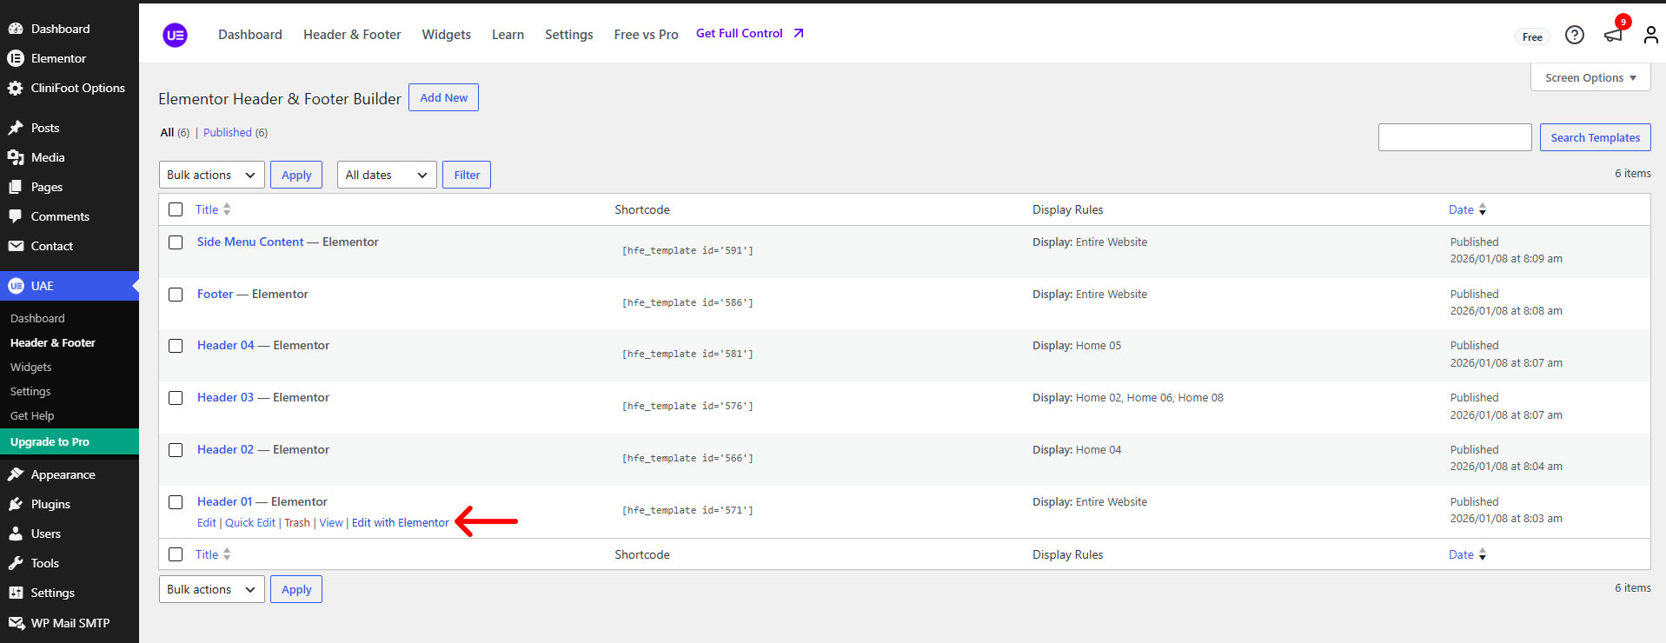Image resolution: width=1666 pixels, height=643 pixels.
Task: Select the Header 03 row checkbox
Action: click(x=176, y=398)
